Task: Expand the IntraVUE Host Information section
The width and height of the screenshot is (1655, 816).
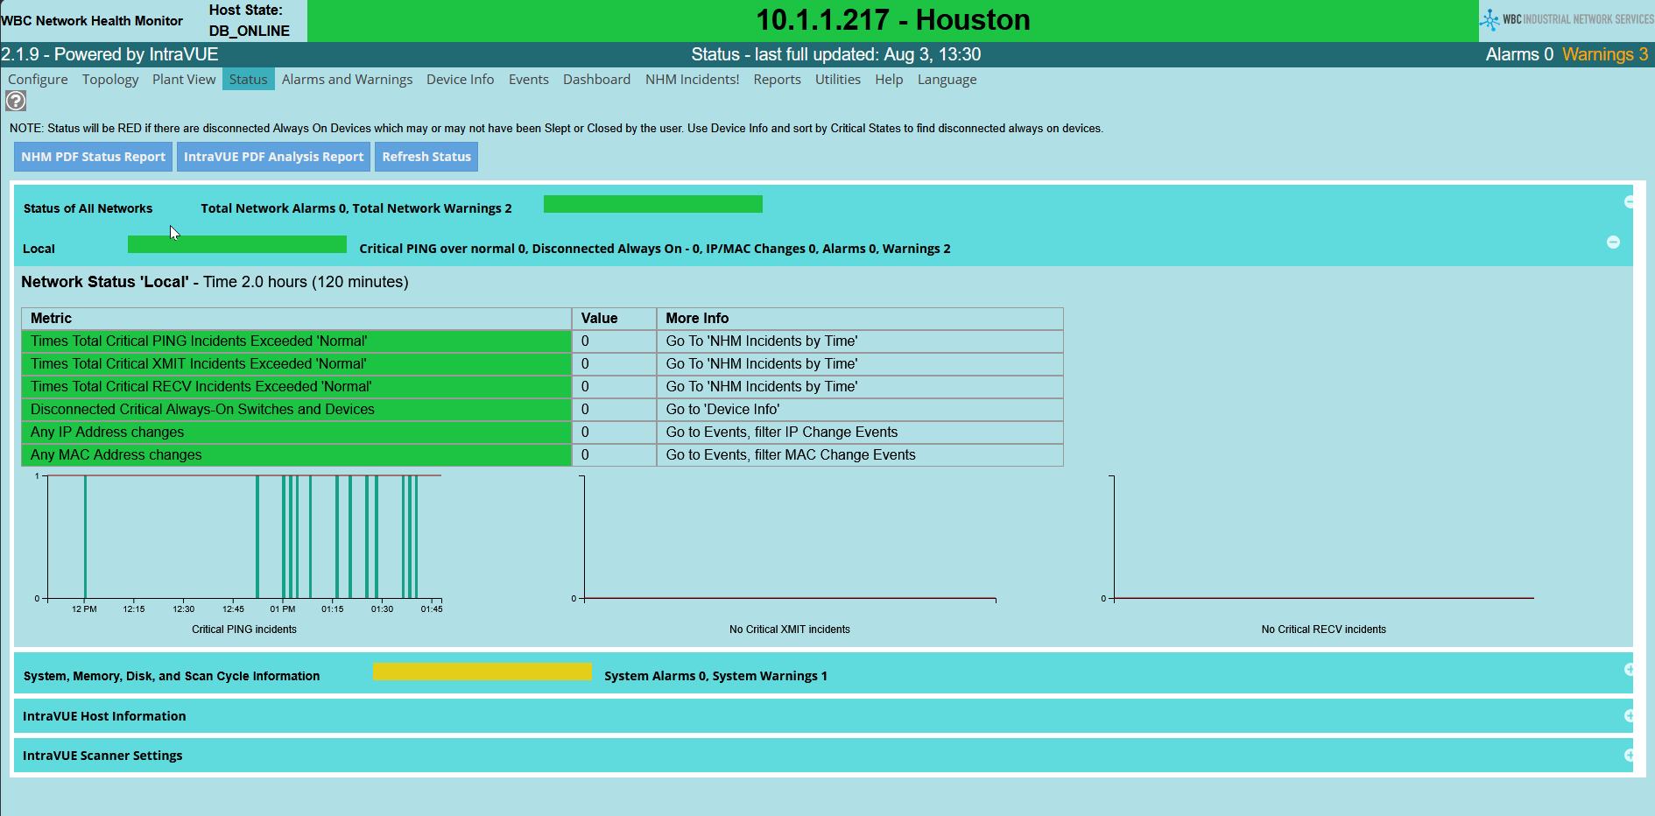Action: click(x=1629, y=716)
